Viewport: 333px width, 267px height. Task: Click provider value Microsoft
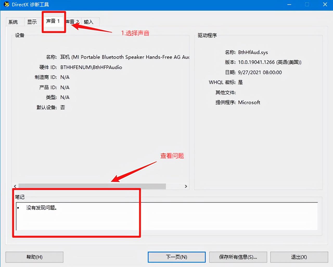pyautogui.click(x=249, y=102)
